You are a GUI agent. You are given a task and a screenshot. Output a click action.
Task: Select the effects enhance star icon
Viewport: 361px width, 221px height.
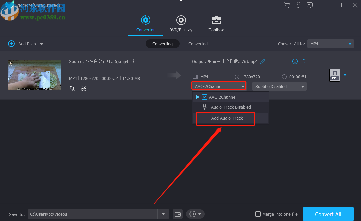(x=72, y=88)
